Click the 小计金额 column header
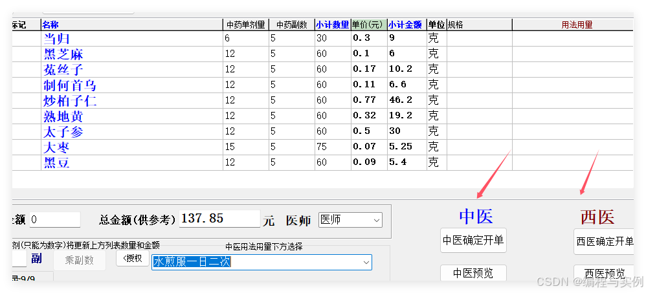Viewport: 646px width, 293px height. 407,25
